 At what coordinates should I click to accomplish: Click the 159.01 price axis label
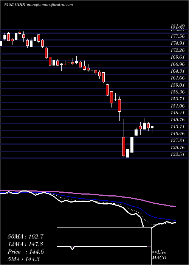[177, 85]
